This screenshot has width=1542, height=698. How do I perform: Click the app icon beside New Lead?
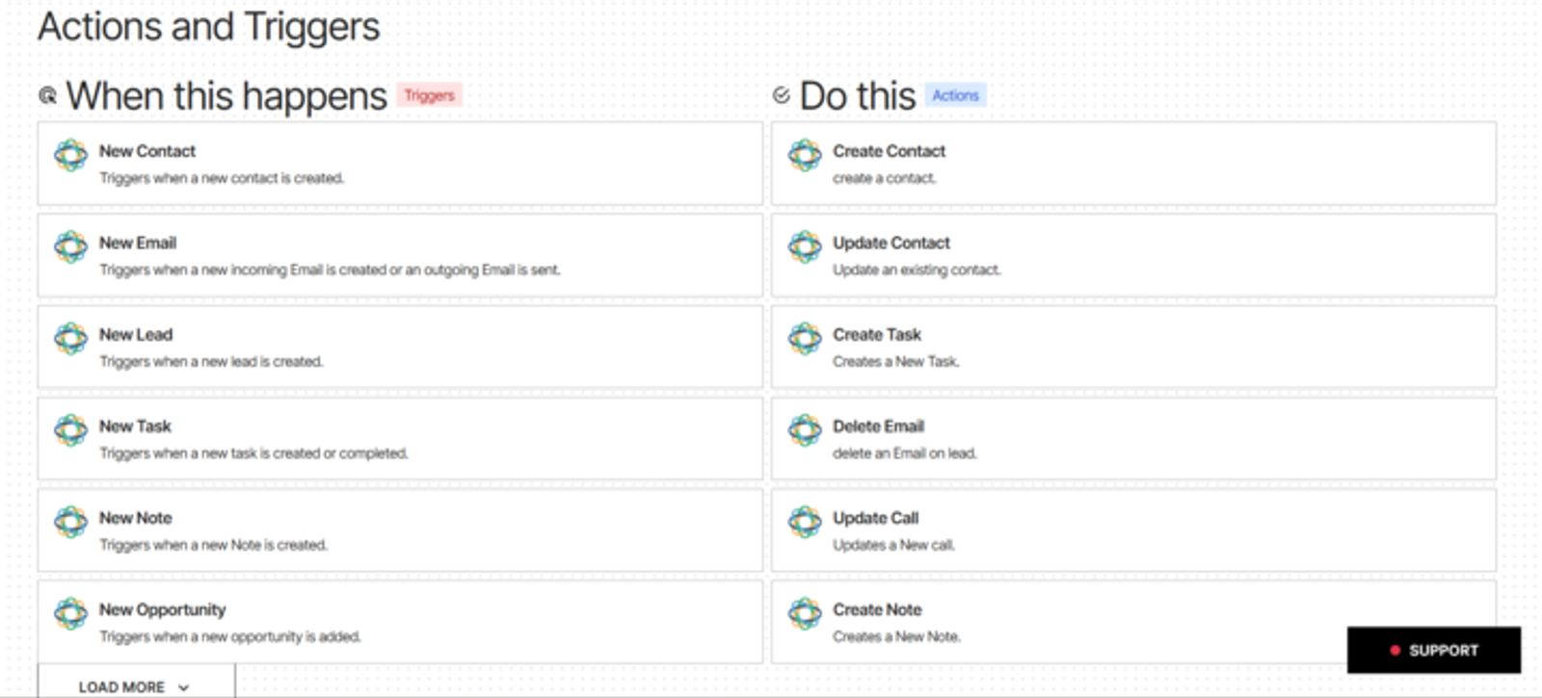(x=70, y=339)
